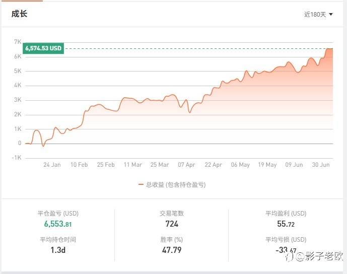
Task: Click the 影子老欧 watermark logo icon
Action: 290,257
